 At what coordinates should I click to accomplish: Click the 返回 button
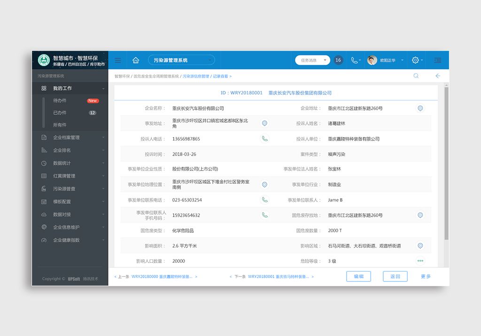395,276
